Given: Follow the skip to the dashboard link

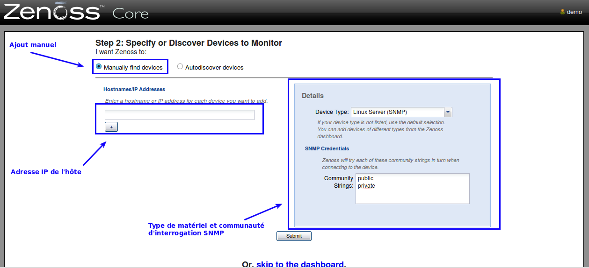Looking at the screenshot, I should point(301,264).
